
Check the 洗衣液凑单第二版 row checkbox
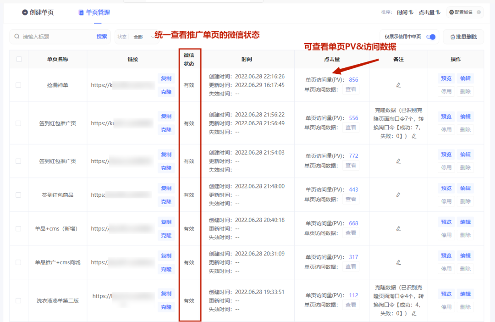[18, 300]
